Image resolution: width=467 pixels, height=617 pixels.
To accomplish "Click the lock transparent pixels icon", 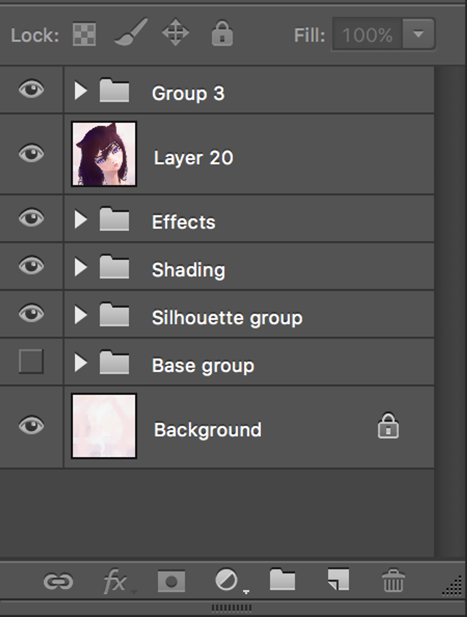I will [84, 35].
